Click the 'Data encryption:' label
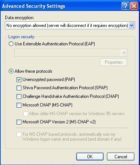Image resolution: width=140 pixels, height=165 pixels. tap(20, 18)
